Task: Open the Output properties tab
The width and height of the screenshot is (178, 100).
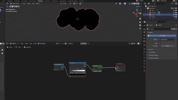Action: (144, 32)
